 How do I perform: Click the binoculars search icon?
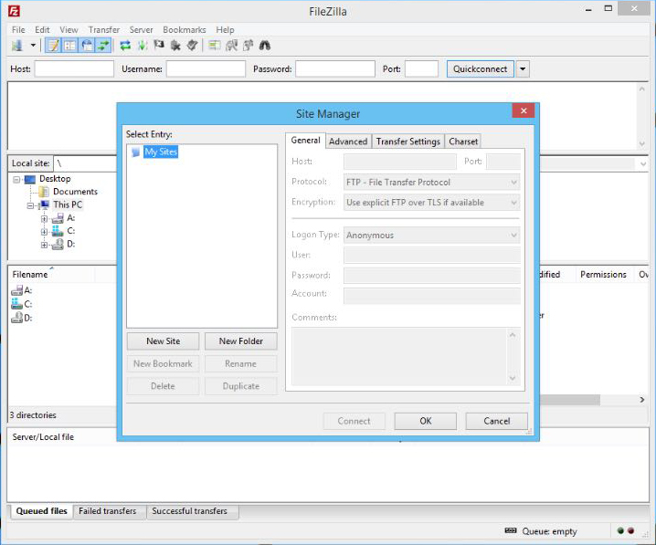265,45
